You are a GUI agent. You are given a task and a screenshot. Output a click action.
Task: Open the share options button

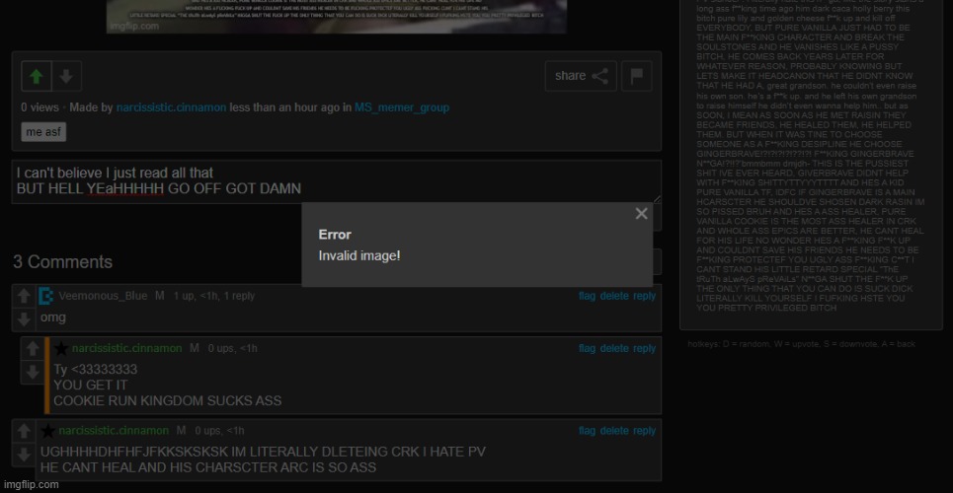pyautogui.click(x=581, y=76)
